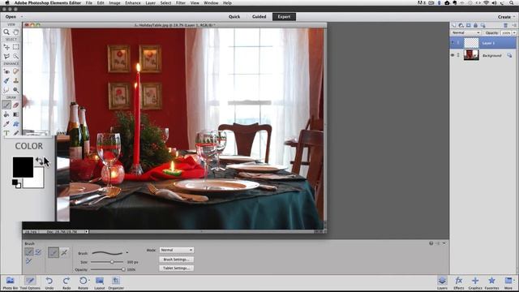The height and width of the screenshot is (292, 519).
Task: Select the Gradient tool
Action: click(x=16, y=114)
